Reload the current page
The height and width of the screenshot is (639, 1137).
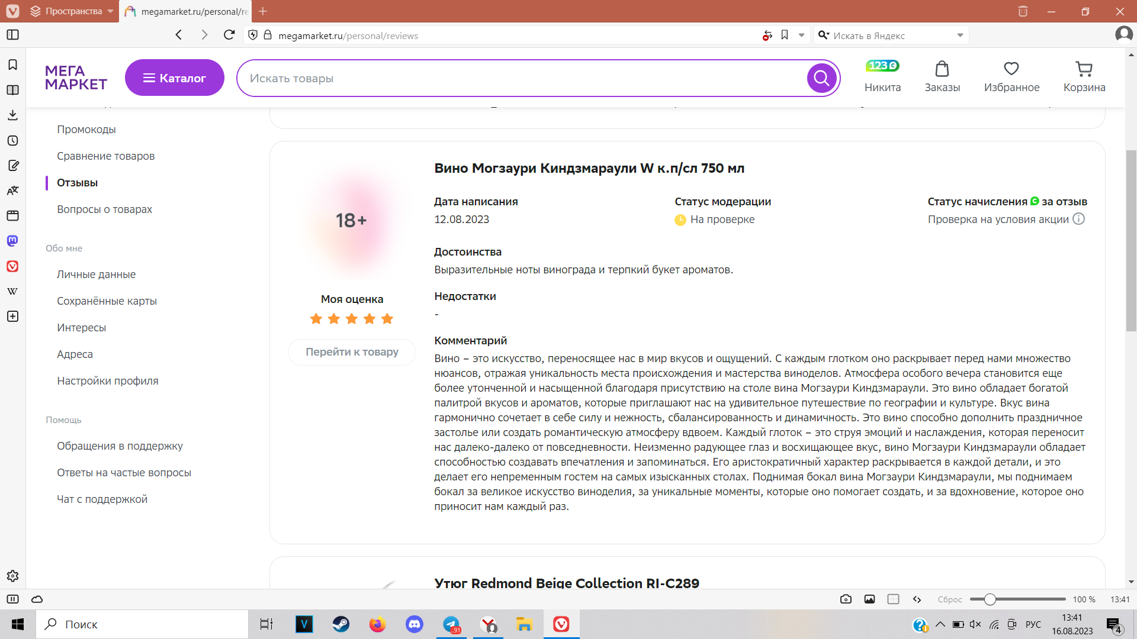click(229, 35)
